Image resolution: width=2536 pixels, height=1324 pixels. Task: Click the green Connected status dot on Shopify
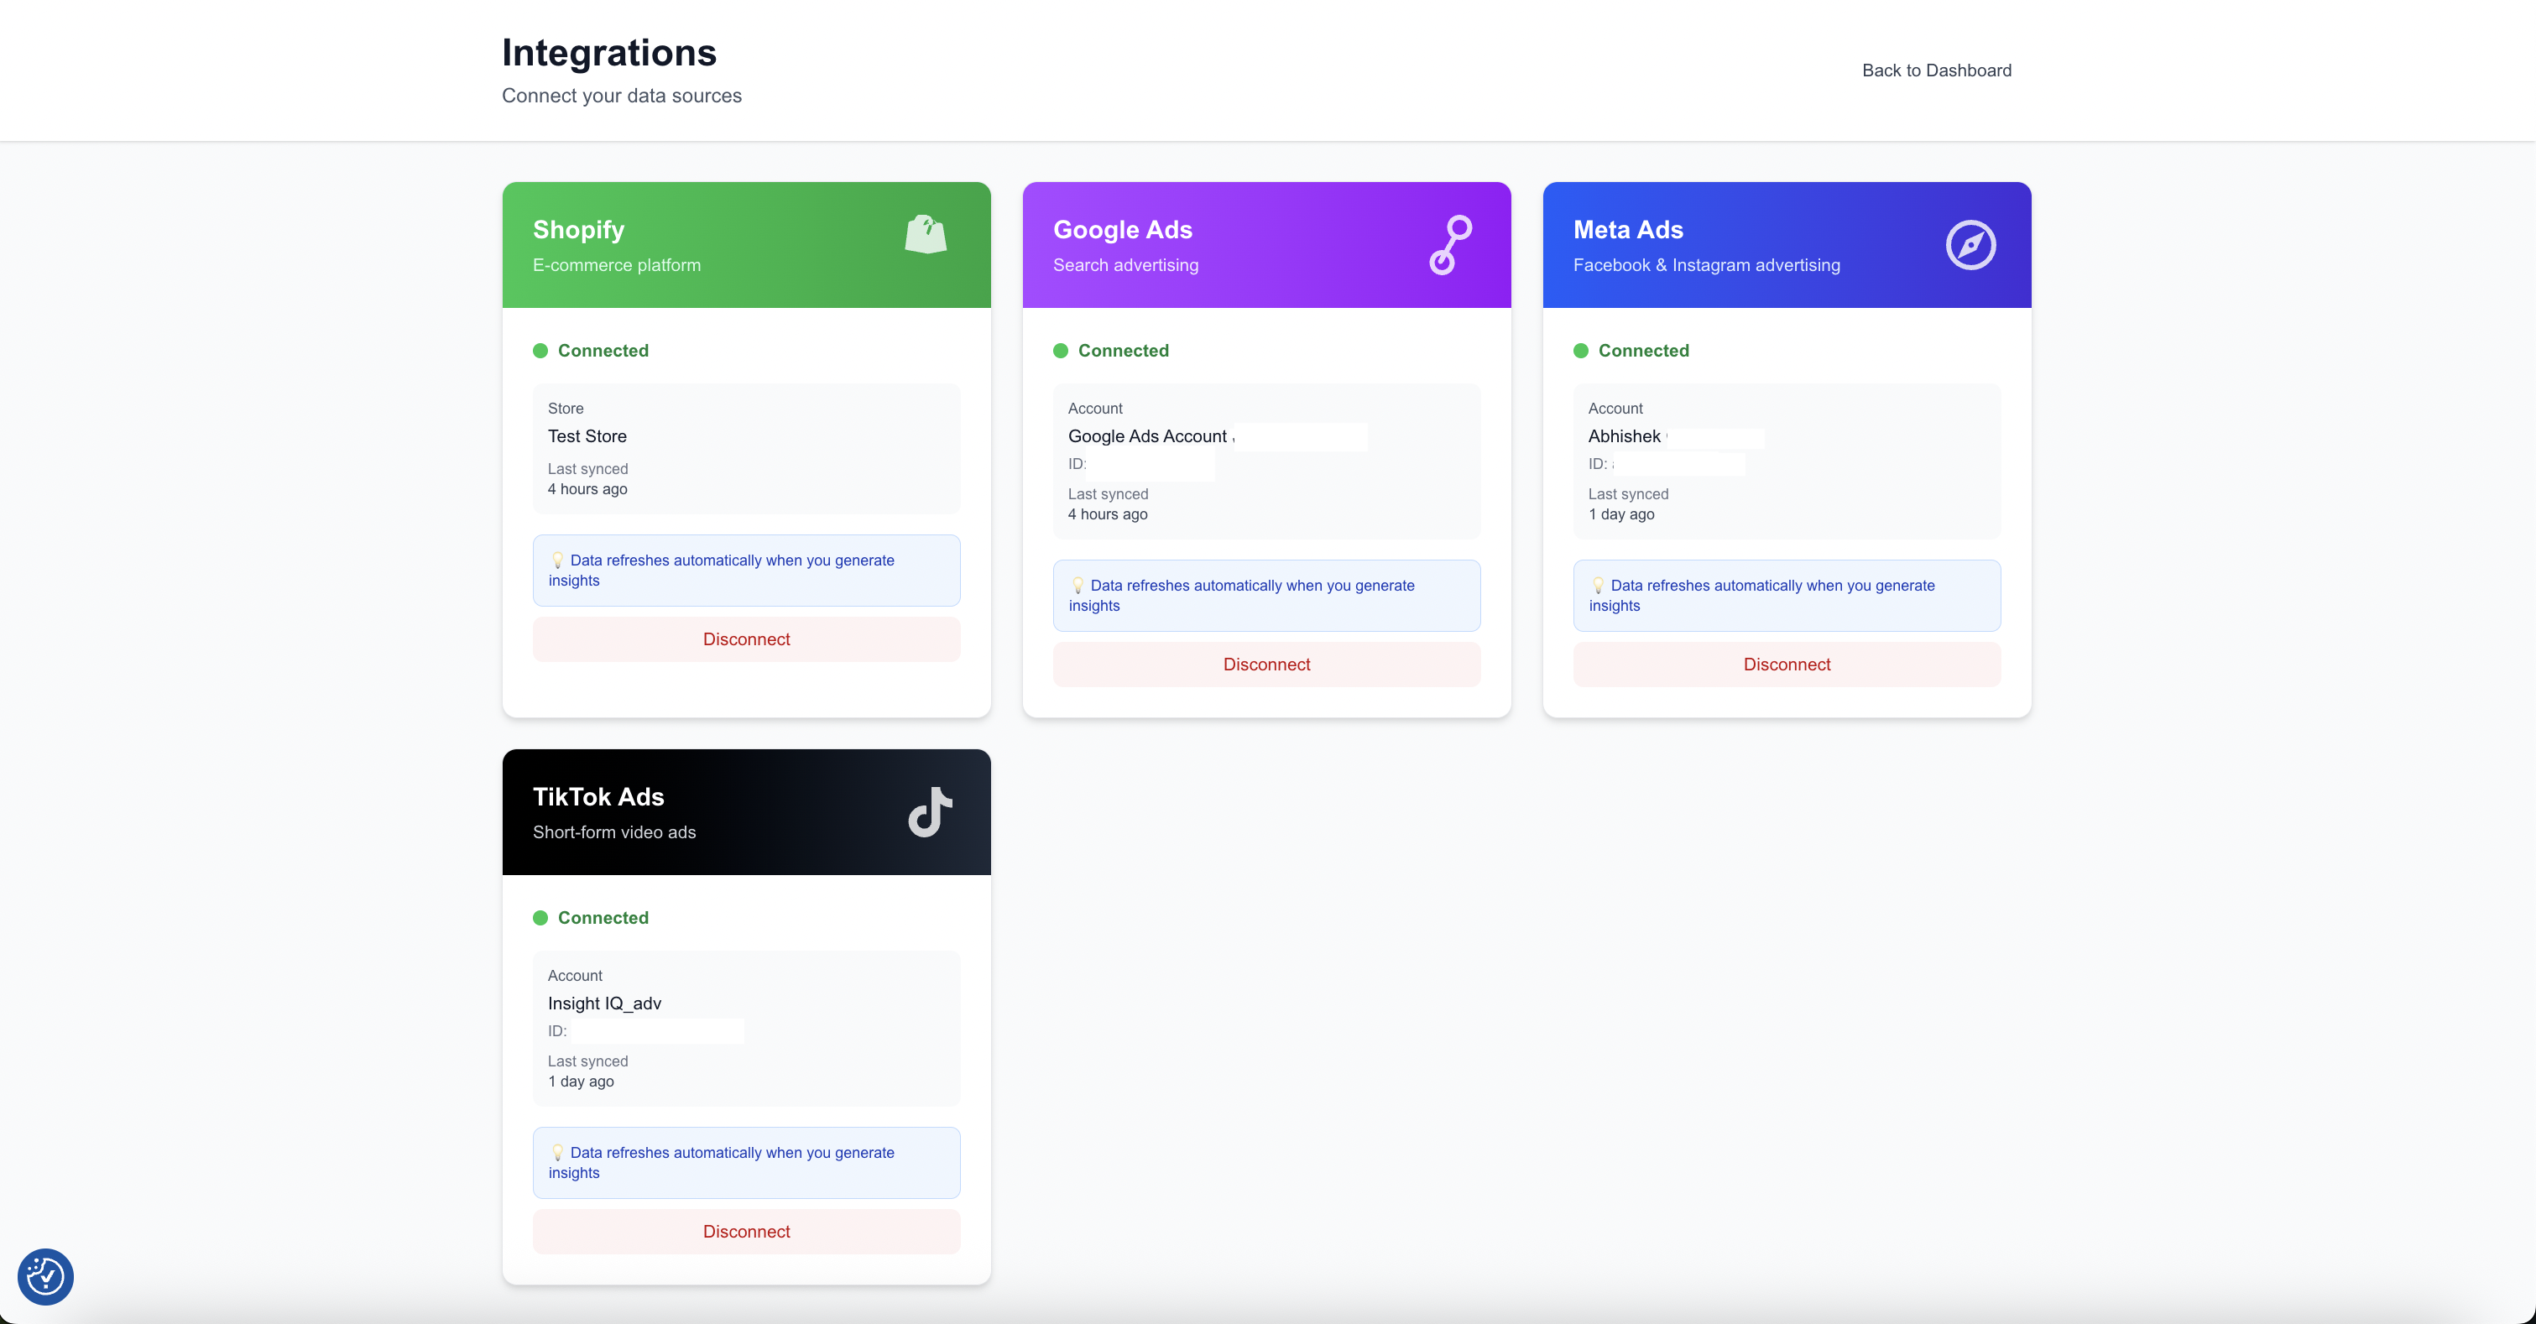point(540,351)
